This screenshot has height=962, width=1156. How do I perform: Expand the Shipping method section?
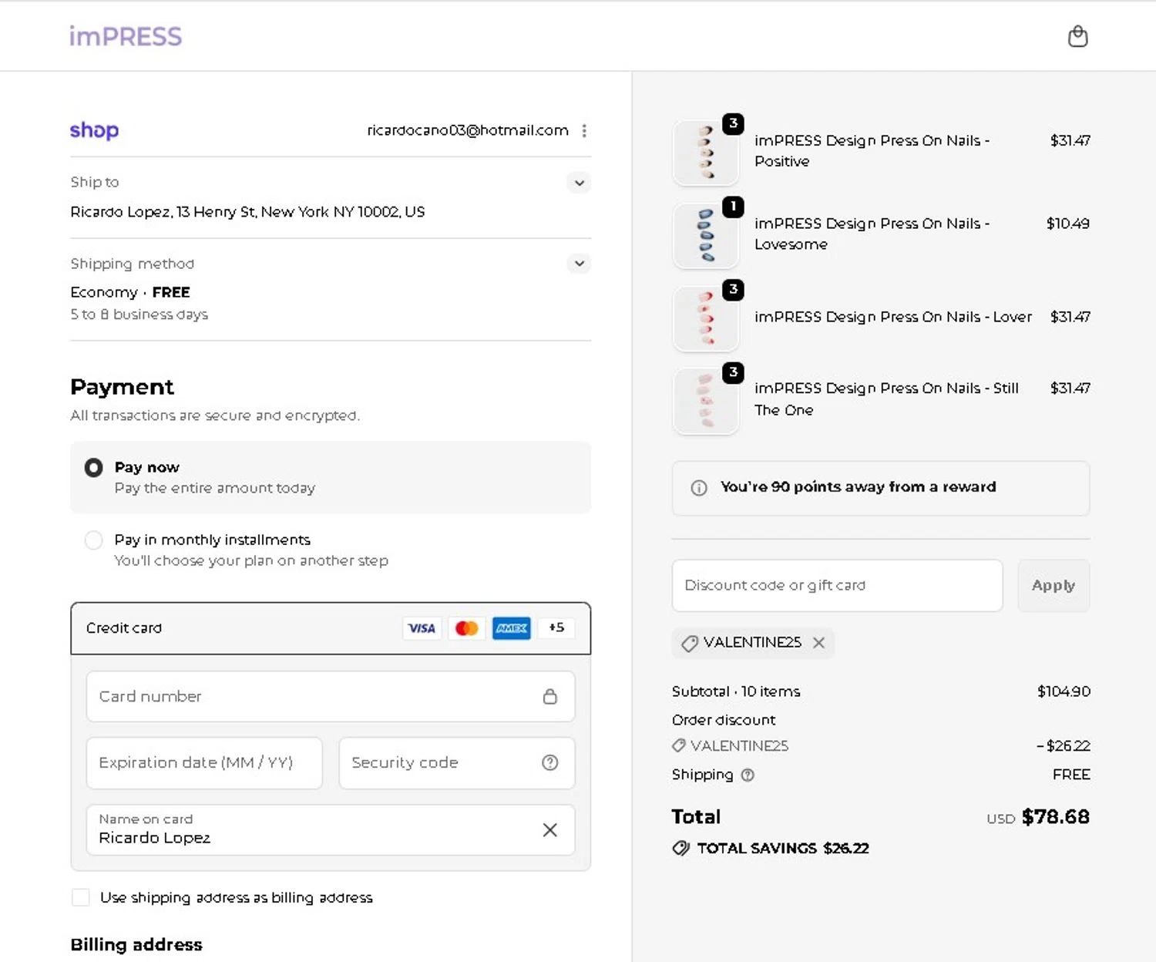[580, 264]
